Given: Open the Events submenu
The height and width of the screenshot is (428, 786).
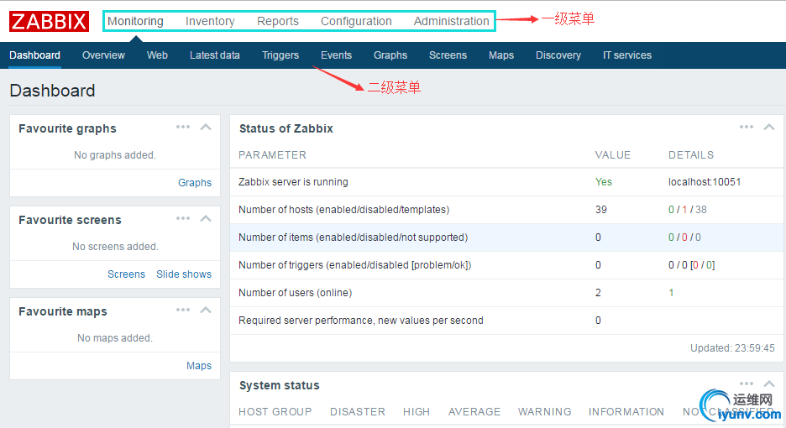Looking at the screenshot, I should (336, 55).
